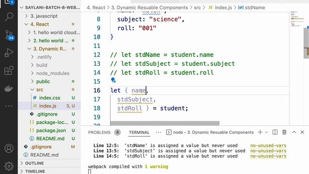Viewport: 309px width, 174px height.
Task: Click line number 12 in gutter
Action: pyautogui.click(x=97, y=55)
